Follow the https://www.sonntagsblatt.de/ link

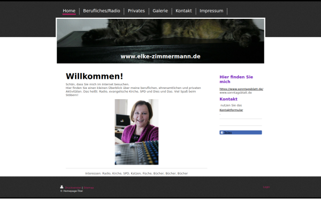(241, 89)
